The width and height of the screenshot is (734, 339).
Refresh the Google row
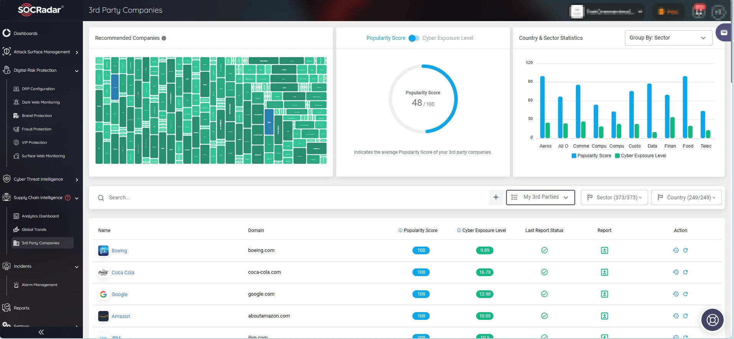pyautogui.click(x=685, y=294)
